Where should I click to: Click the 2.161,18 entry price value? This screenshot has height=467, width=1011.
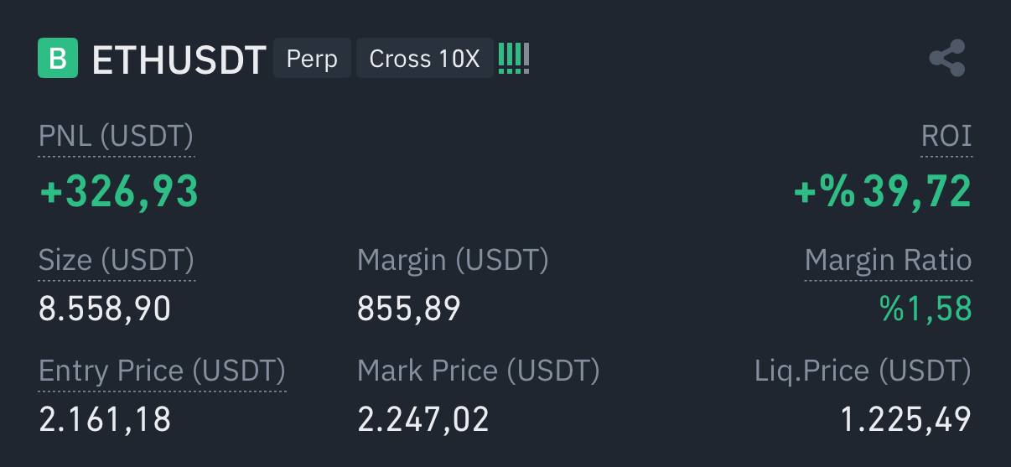pos(105,419)
